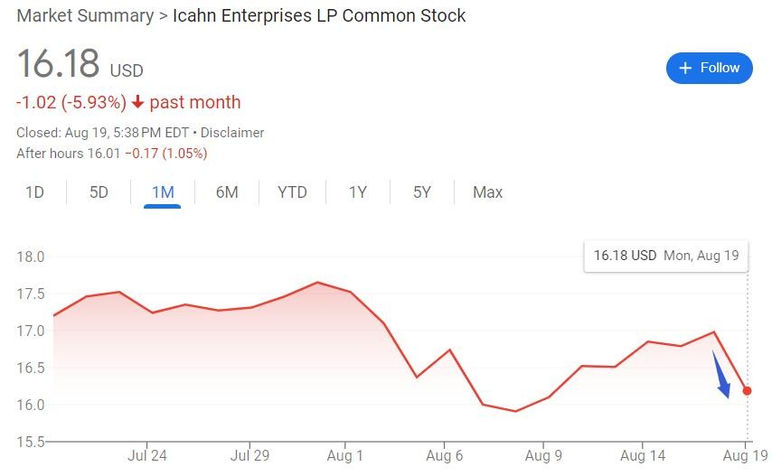Click the red Aug 19 data point
The height and width of the screenshot is (476, 772).
pos(747,391)
